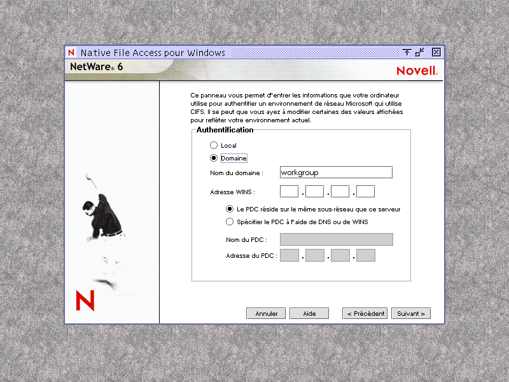Viewport: 509px width, 382px height.
Task: Click the Nom du PDC field
Action: point(337,239)
